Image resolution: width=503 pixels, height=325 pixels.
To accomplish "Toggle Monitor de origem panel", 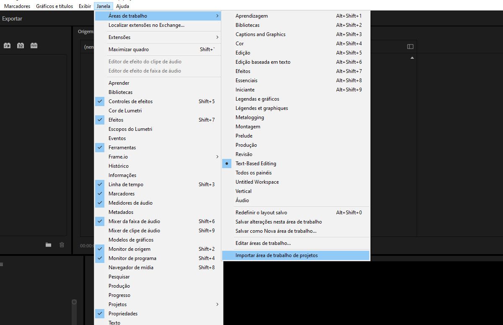I will point(158,249).
